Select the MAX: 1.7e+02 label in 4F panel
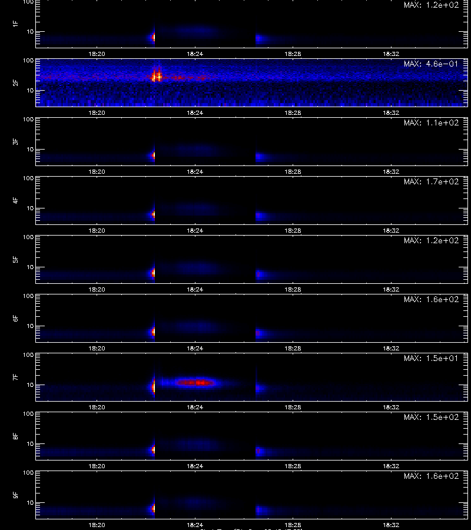471x530 pixels. point(431,181)
